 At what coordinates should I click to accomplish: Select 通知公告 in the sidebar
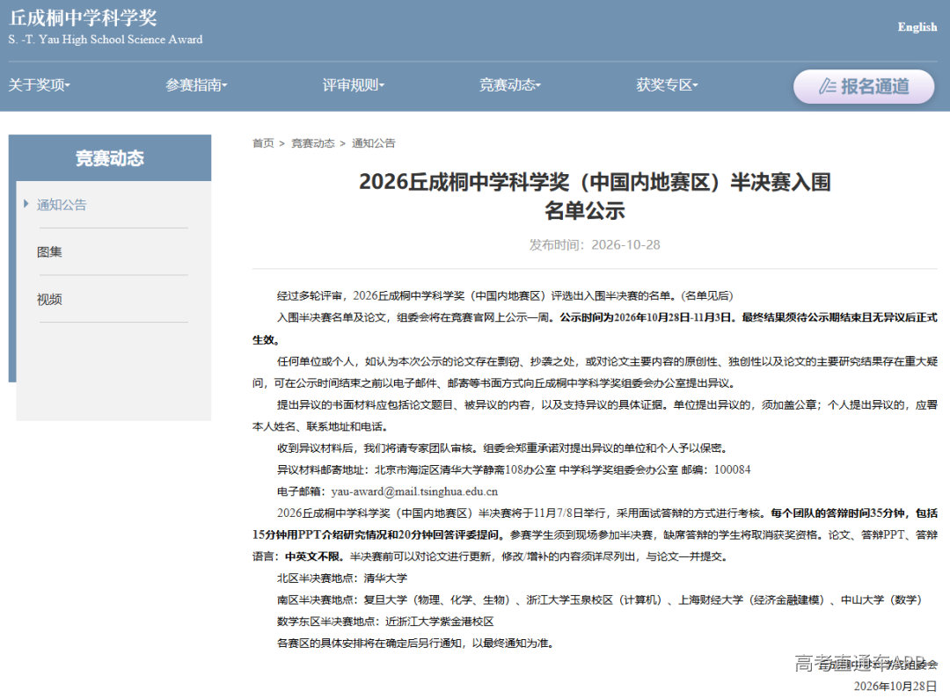[x=62, y=205]
